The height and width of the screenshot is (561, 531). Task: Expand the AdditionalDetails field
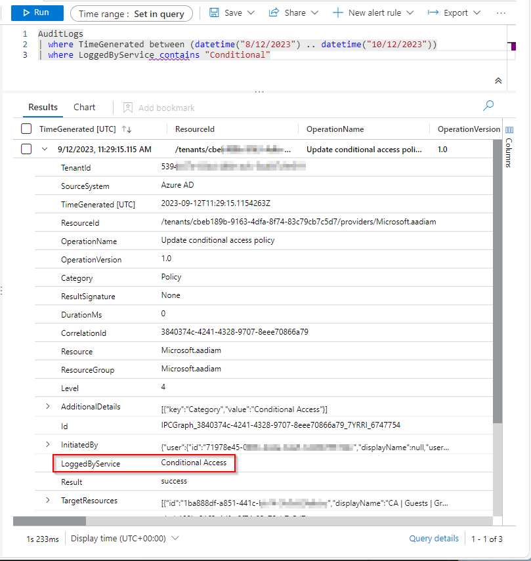48,406
